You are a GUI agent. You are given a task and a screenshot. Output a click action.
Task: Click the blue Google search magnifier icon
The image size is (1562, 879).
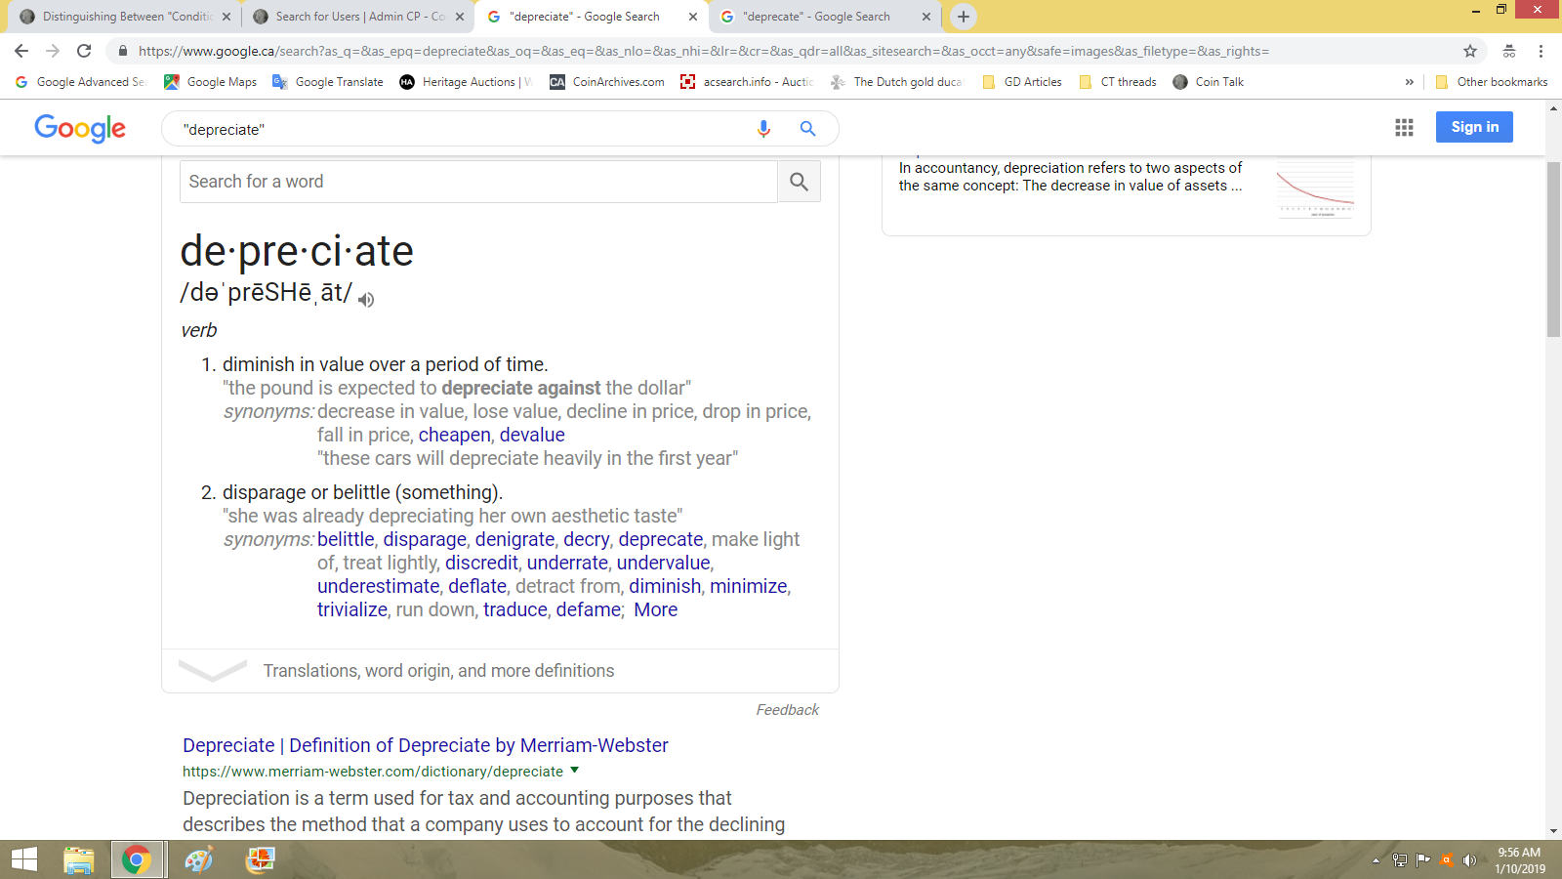(807, 129)
